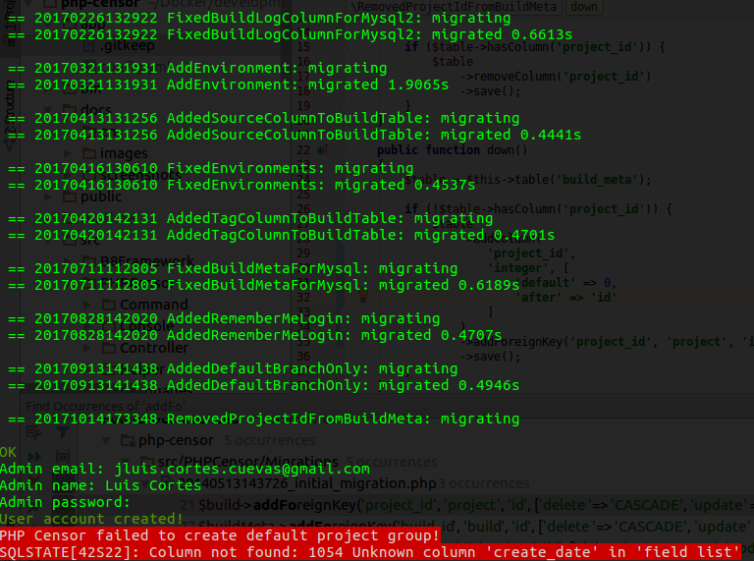Click 'FixedBuildMetaForMysql: migrated 0.6189s' line
This screenshot has width=754, height=561.
tap(263, 285)
